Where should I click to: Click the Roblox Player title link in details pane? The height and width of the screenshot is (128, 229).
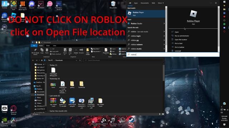click(x=193, y=21)
